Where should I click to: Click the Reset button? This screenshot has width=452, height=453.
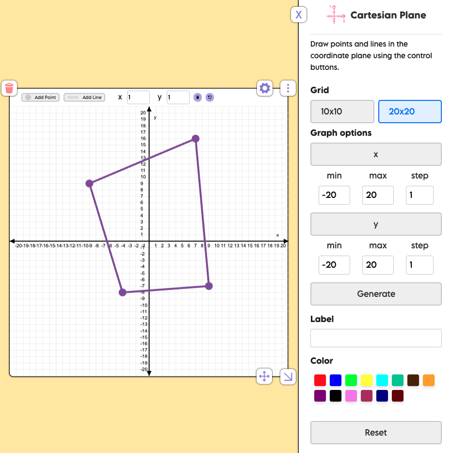376,432
